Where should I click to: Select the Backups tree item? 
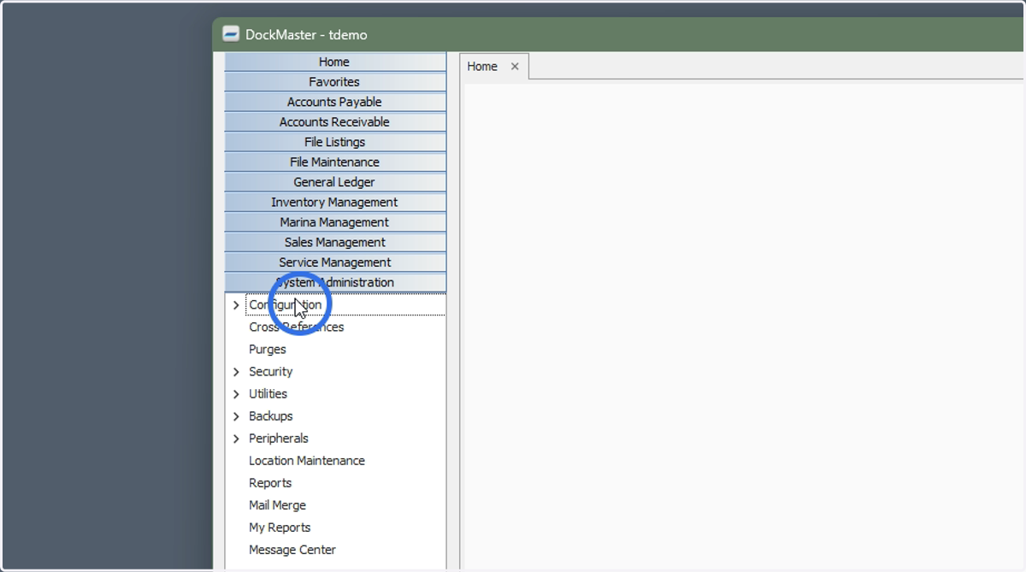(271, 416)
